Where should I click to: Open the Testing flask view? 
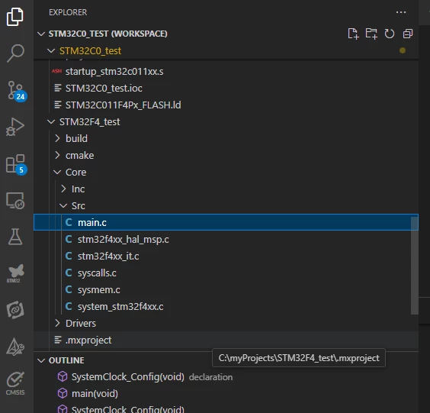click(x=15, y=237)
